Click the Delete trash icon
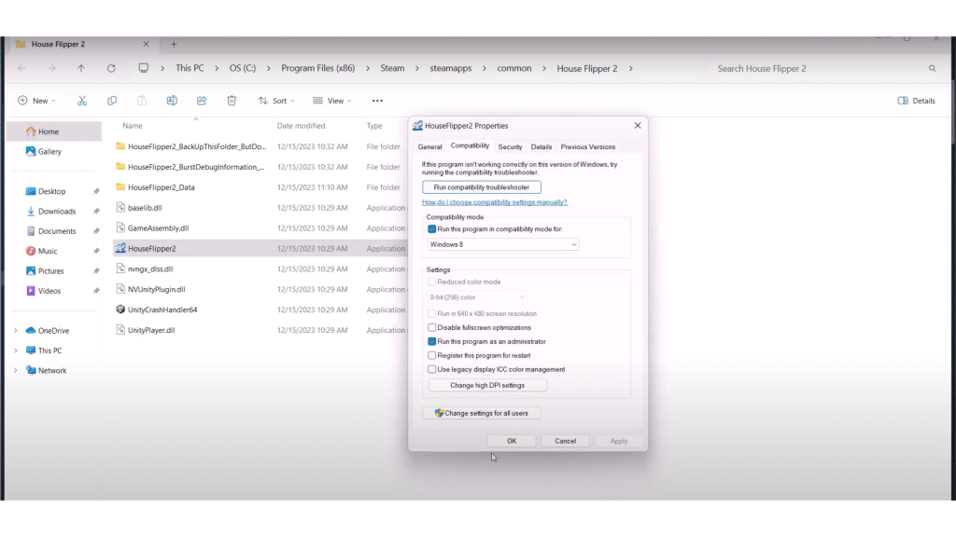This screenshot has height=537, width=956. (x=232, y=101)
